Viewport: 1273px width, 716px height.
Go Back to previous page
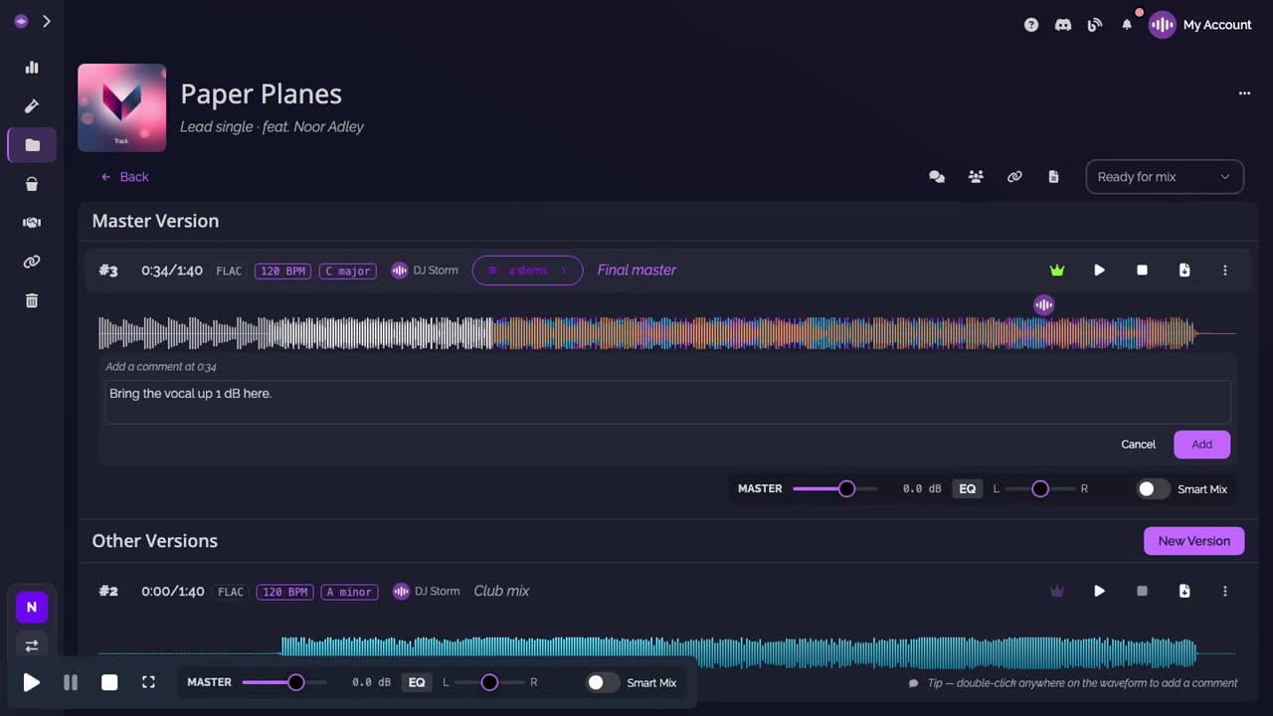click(x=124, y=177)
